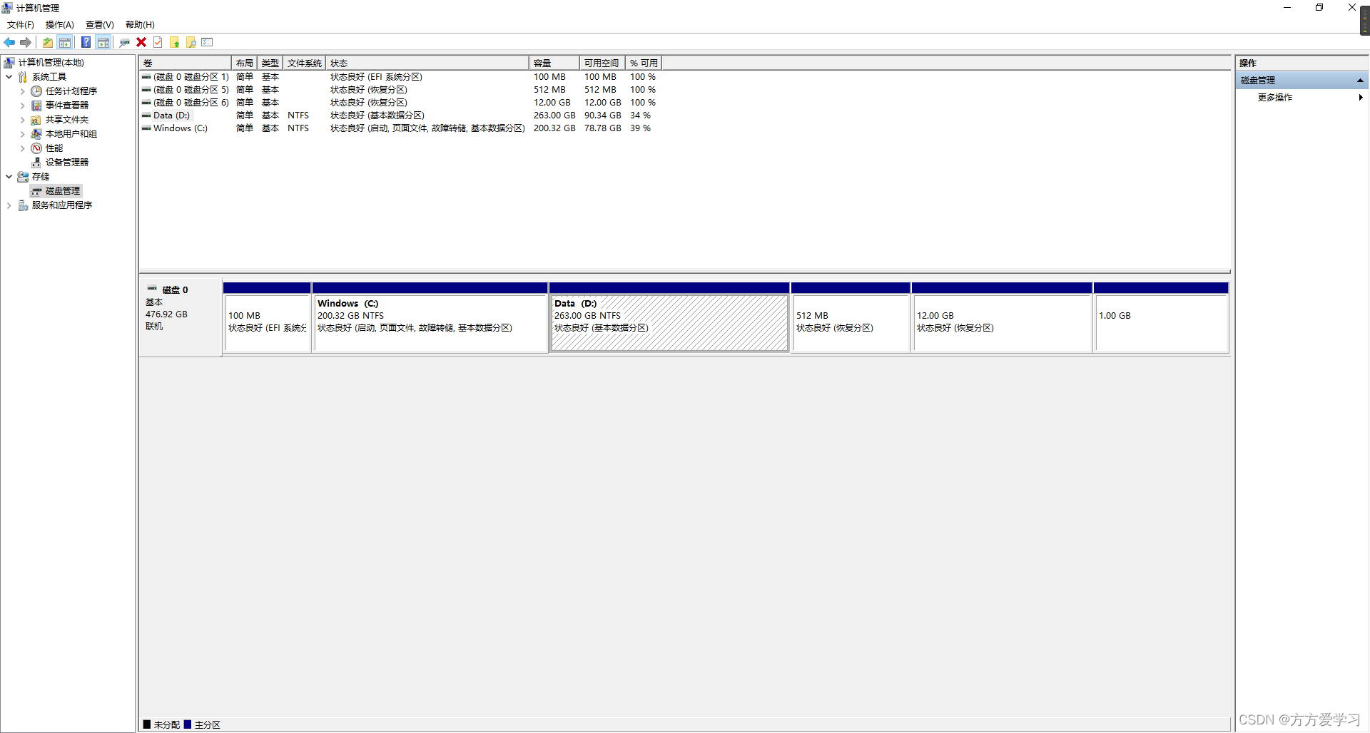Collapse the 磁盘管理 actions section arrow
Screen dimensions: 1370x733
pos(1360,81)
